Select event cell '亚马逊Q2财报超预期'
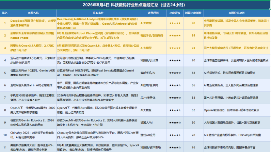271x152 pixels. tap(98, 60)
